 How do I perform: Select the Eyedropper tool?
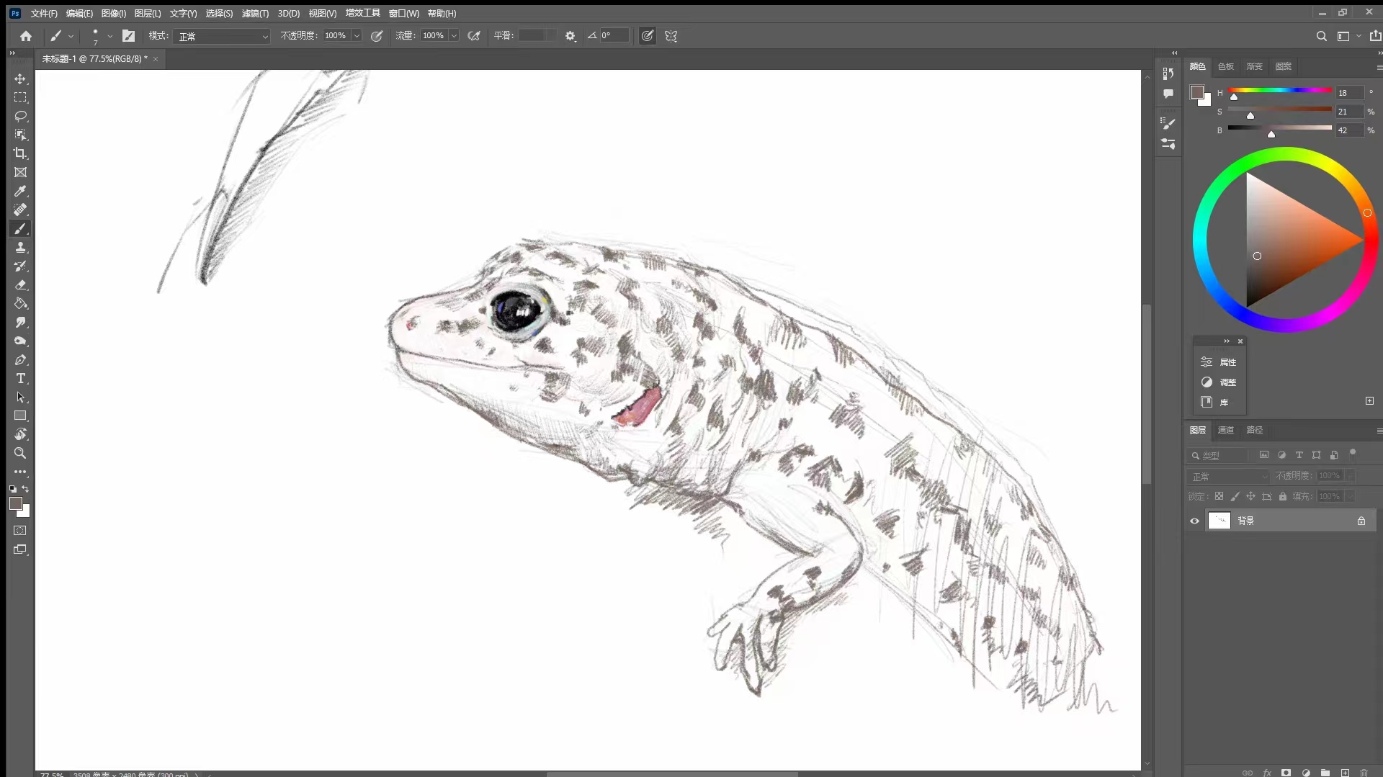(x=20, y=191)
